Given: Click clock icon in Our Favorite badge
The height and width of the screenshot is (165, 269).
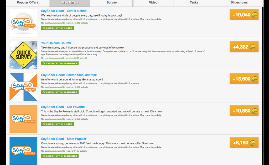Looking at the screenshot, I should point(44,124).
